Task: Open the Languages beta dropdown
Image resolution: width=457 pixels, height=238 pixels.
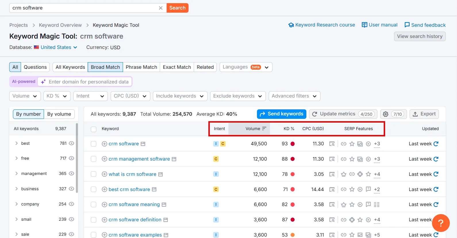Action: 246,67
